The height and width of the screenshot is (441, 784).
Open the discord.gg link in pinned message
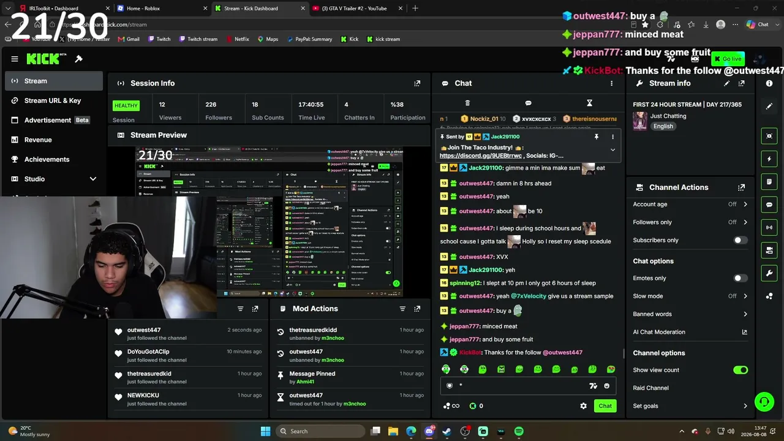[481, 156]
